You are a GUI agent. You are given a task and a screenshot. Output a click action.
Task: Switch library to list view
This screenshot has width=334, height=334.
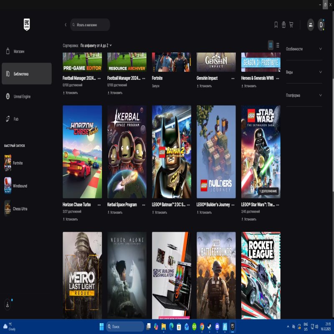pyautogui.click(x=278, y=45)
